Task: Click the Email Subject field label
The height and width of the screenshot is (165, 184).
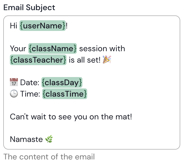Action: (x=29, y=8)
